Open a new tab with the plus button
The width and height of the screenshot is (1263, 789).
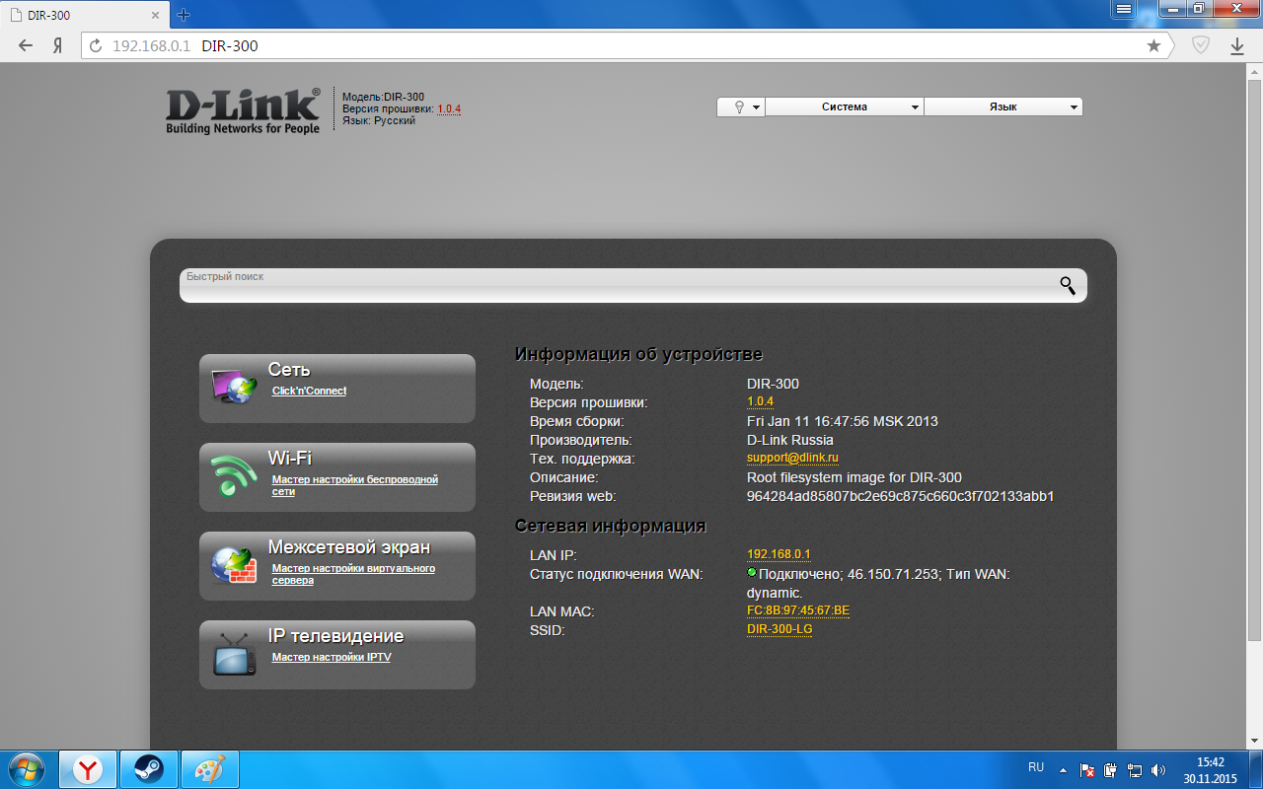tap(183, 15)
